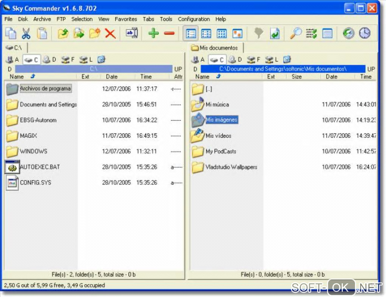Switch to the thumbnails view icon

(237, 33)
